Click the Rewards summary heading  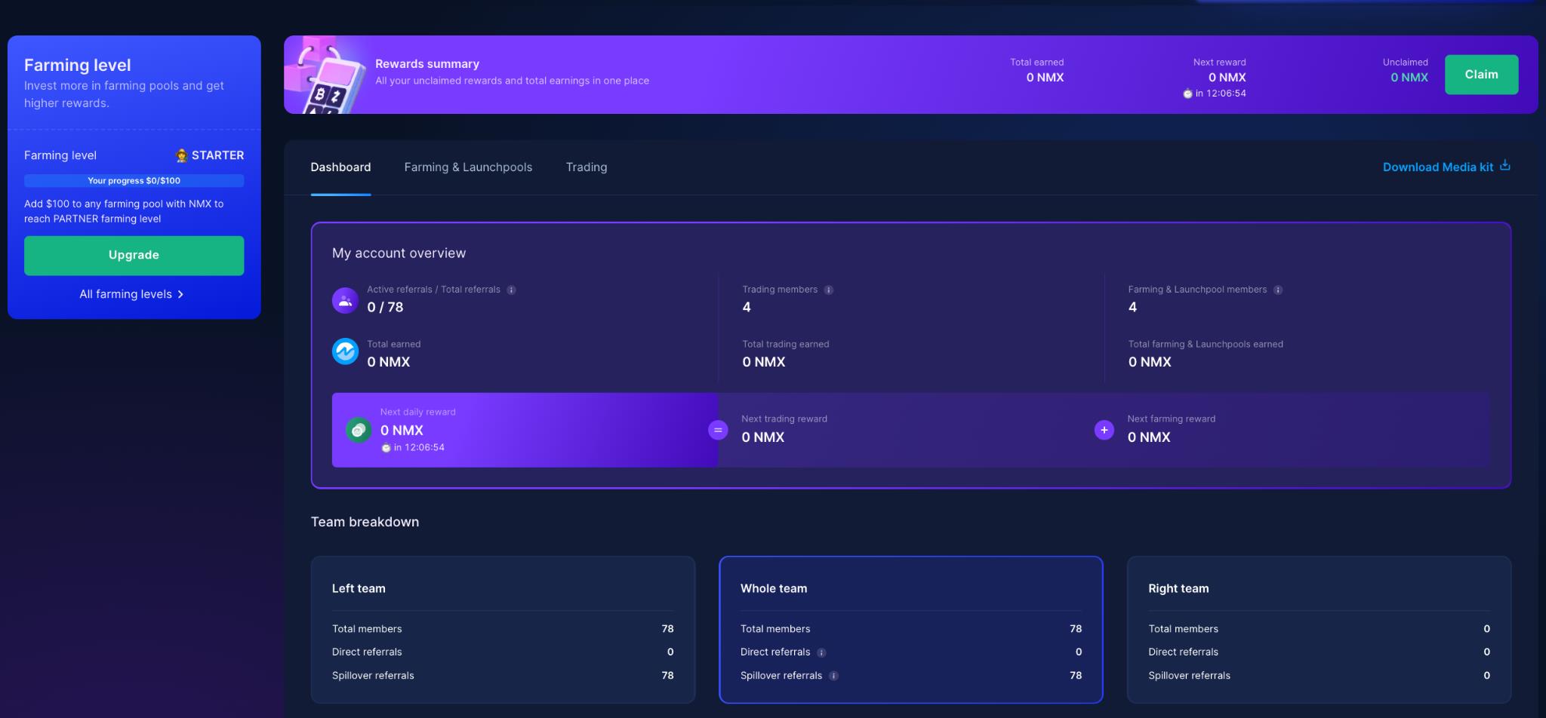(427, 64)
